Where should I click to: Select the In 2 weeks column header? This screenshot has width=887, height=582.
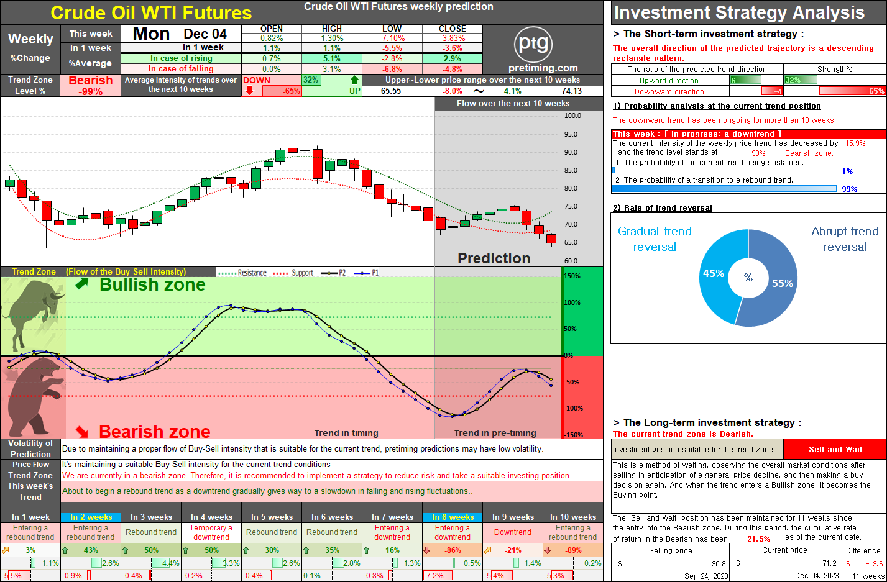pos(91,517)
